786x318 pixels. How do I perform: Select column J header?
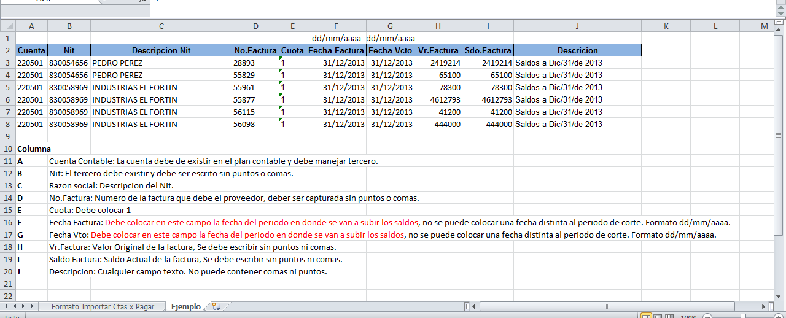pos(577,26)
